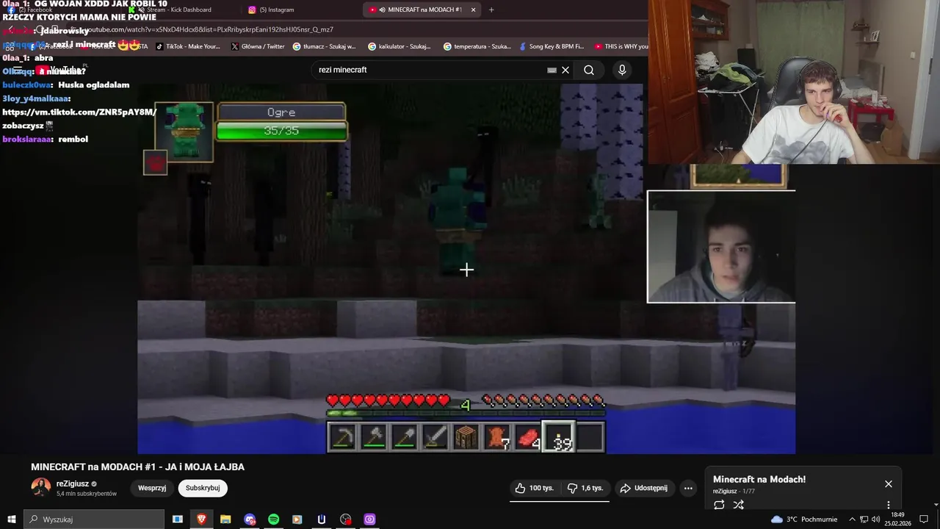Select the MINECRAFT na MODACH browser tab
940x529 pixels.
420,10
